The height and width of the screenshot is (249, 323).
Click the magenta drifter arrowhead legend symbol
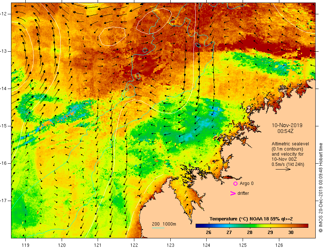pos(233,193)
